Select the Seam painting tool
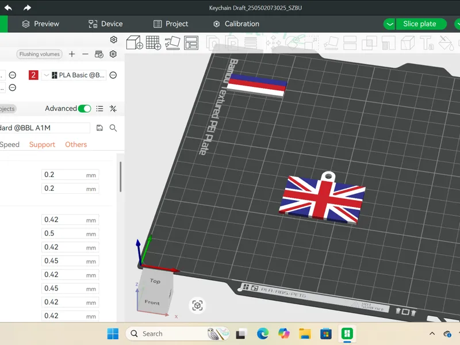The height and width of the screenshot is (345, 460). (408, 43)
